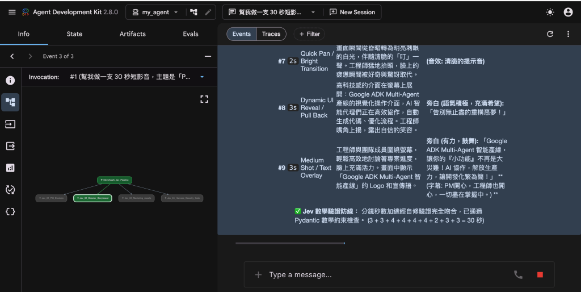The height and width of the screenshot is (292, 581).
Task: Select the Events view toggle
Action: point(242,34)
